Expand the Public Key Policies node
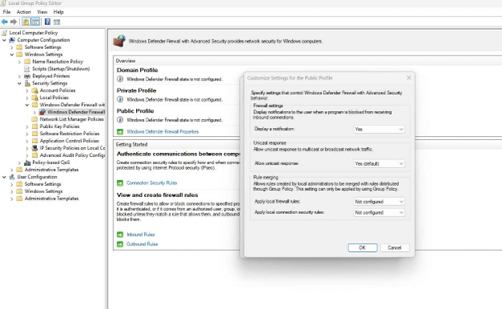The width and height of the screenshot is (502, 309). 27,127
